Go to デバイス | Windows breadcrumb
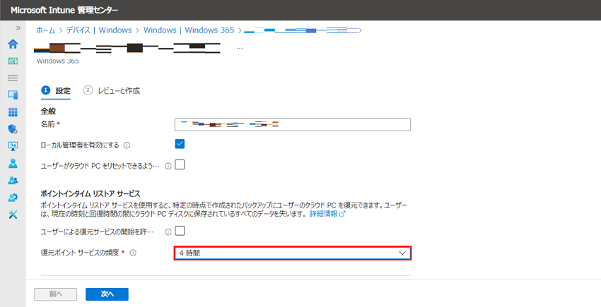Image resolution: width=601 pixels, height=307 pixels. (99, 30)
